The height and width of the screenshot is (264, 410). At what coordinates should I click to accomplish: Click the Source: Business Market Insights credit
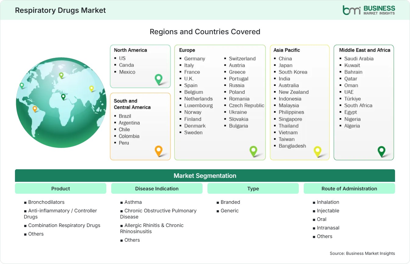(x=362, y=253)
